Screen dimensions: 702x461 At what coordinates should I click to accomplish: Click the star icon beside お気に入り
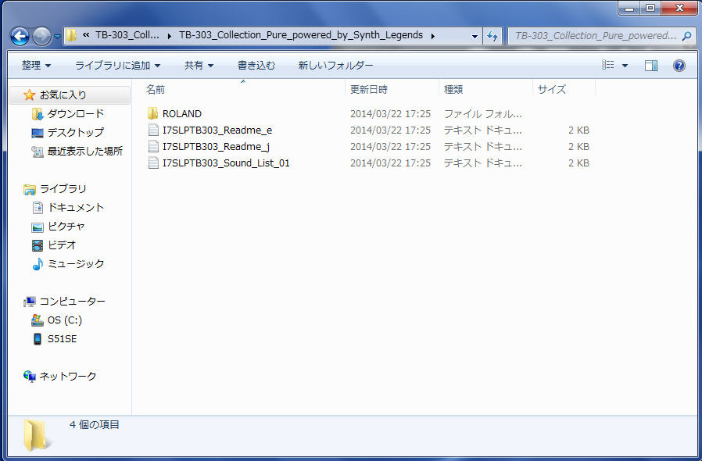coord(29,95)
